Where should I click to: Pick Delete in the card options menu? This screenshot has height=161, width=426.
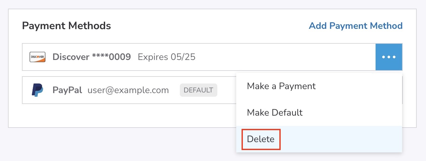coord(261,139)
